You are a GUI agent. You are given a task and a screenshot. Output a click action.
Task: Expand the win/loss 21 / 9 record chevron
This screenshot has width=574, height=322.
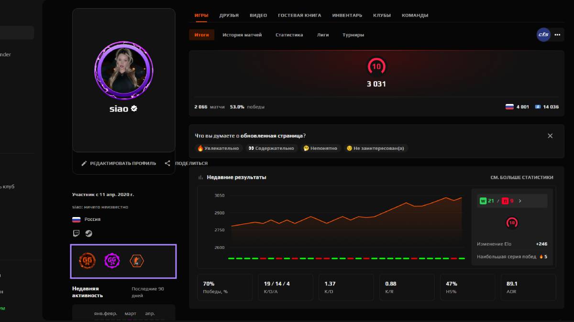coord(520,201)
